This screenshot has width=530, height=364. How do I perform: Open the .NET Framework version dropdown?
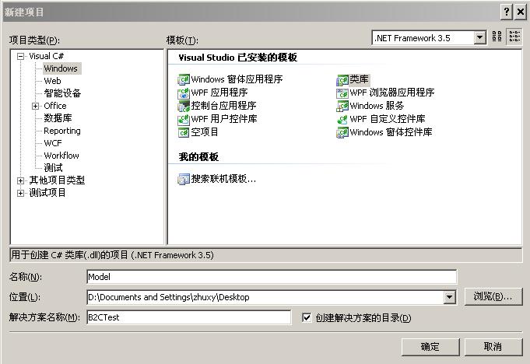coord(479,37)
